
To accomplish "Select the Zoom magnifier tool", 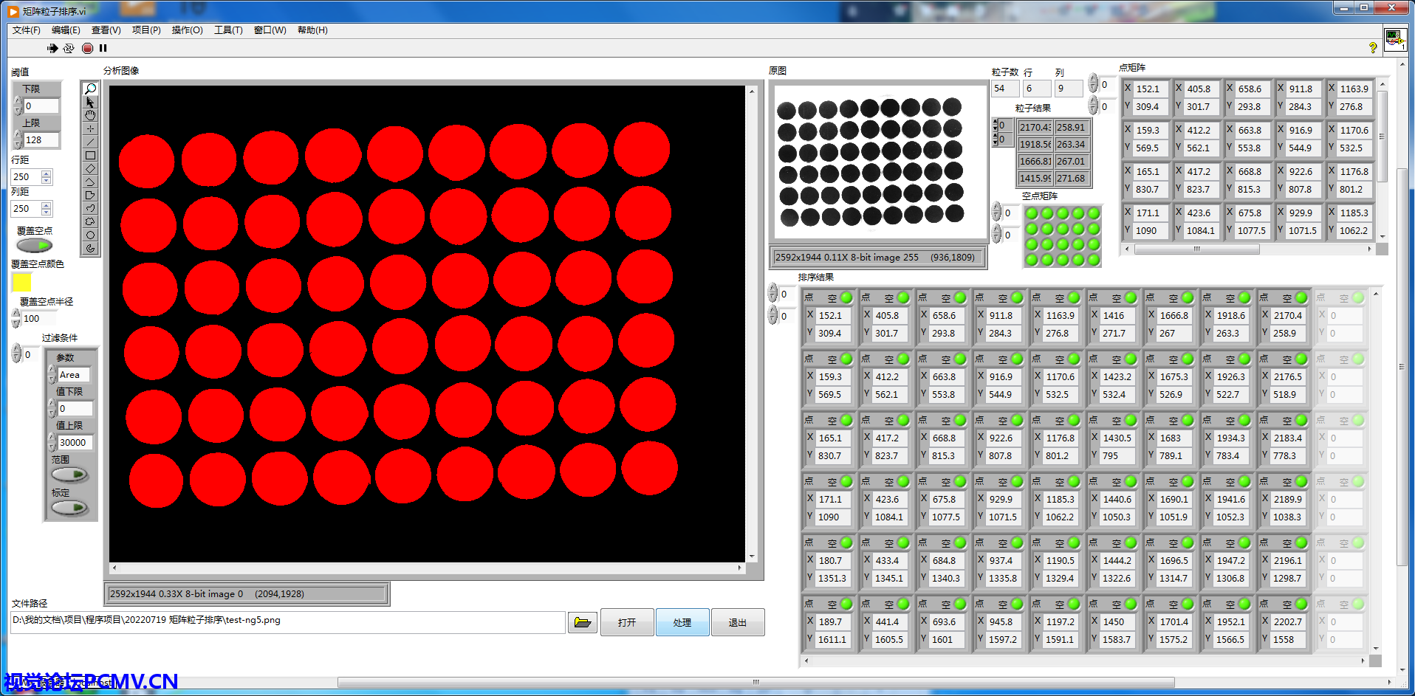I will 90,89.
